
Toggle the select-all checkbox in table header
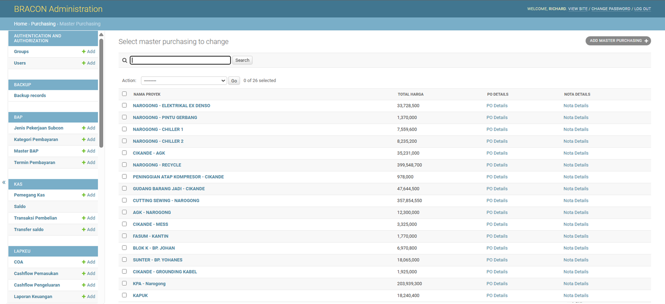click(x=124, y=94)
